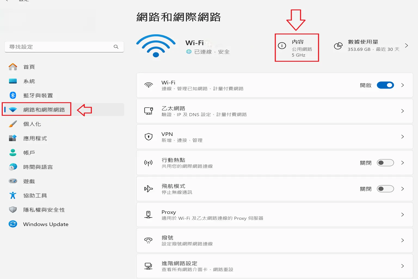
Task: Click the 共用您的網際網路連線 description text
Action: click(x=187, y=166)
